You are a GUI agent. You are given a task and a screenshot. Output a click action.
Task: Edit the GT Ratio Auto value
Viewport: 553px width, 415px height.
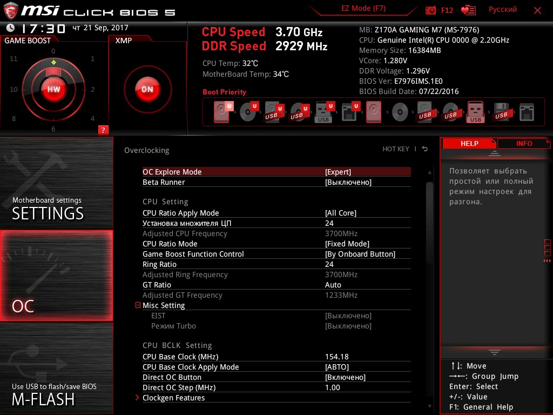[x=333, y=285]
